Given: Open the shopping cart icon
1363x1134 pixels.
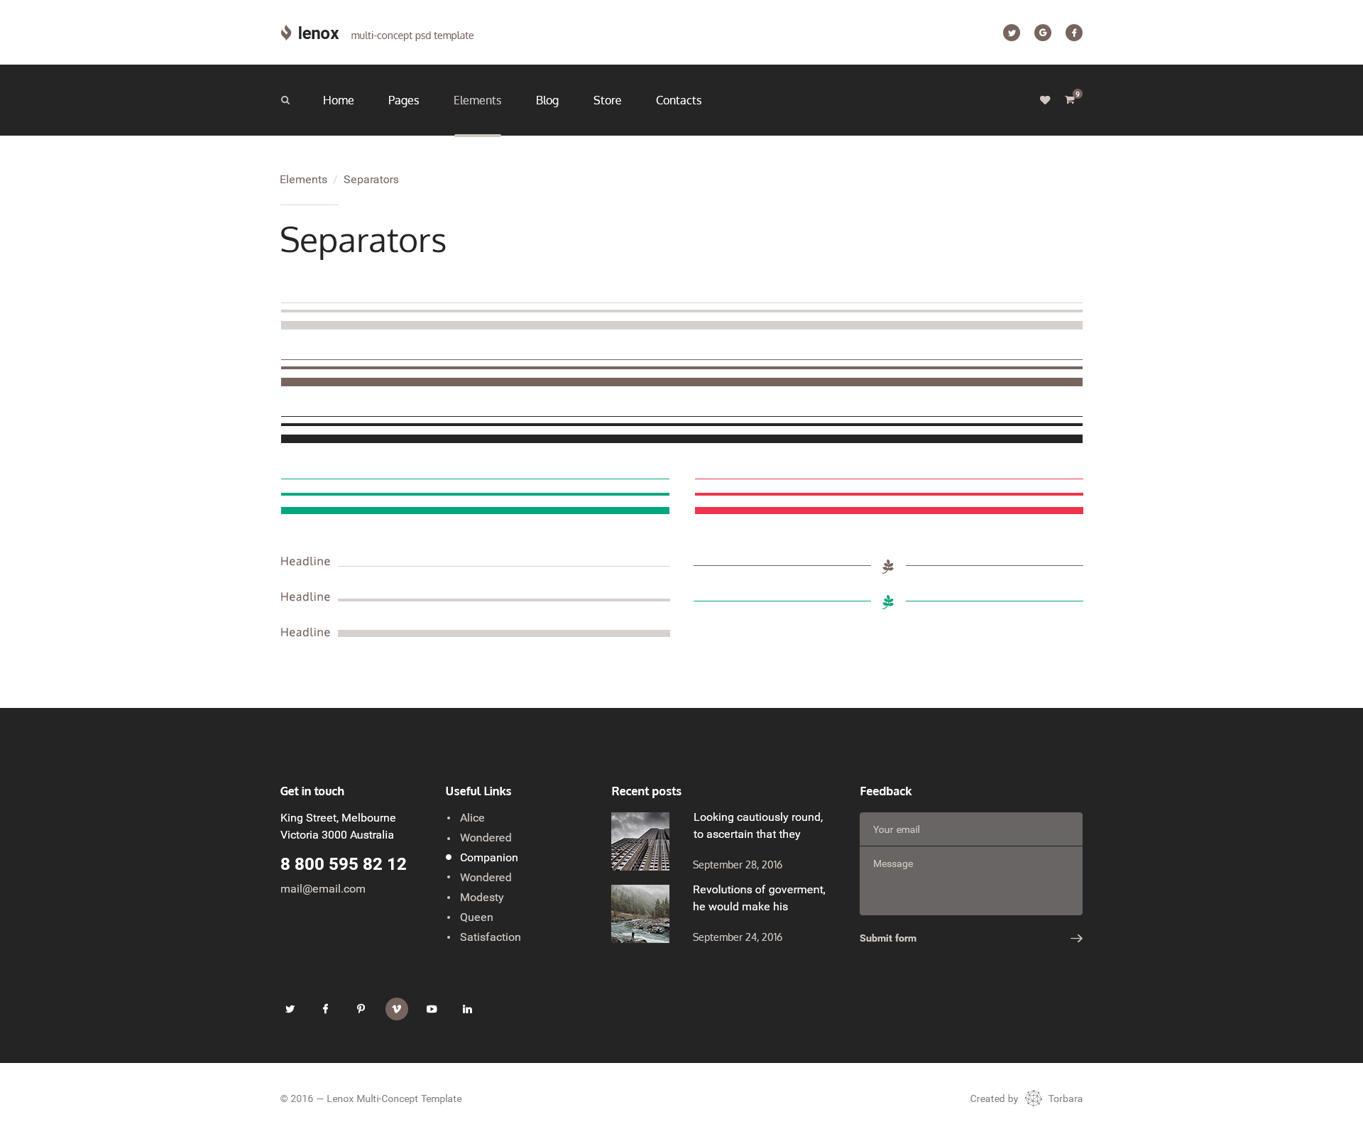Looking at the screenshot, I should pos(1069,100).
